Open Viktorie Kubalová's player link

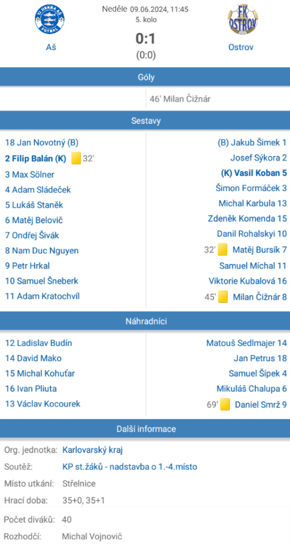248,281
